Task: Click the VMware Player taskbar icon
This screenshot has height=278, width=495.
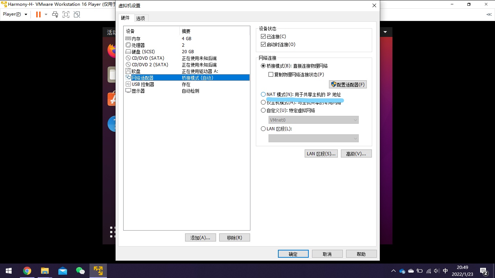Action: [x=98, y=271]
